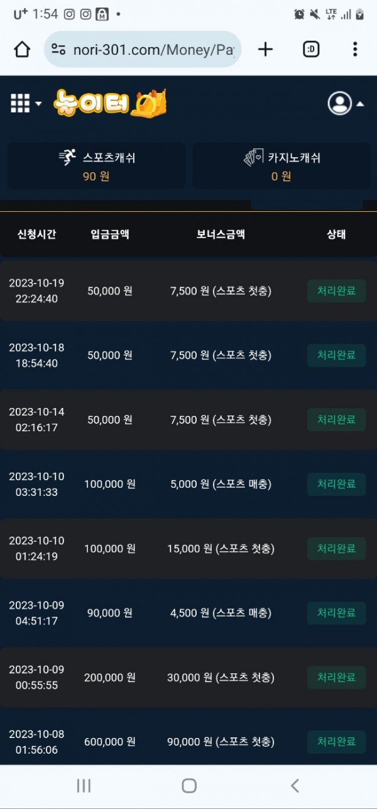
Task: Open the site grid menu icon
Action: coord(20,103)
